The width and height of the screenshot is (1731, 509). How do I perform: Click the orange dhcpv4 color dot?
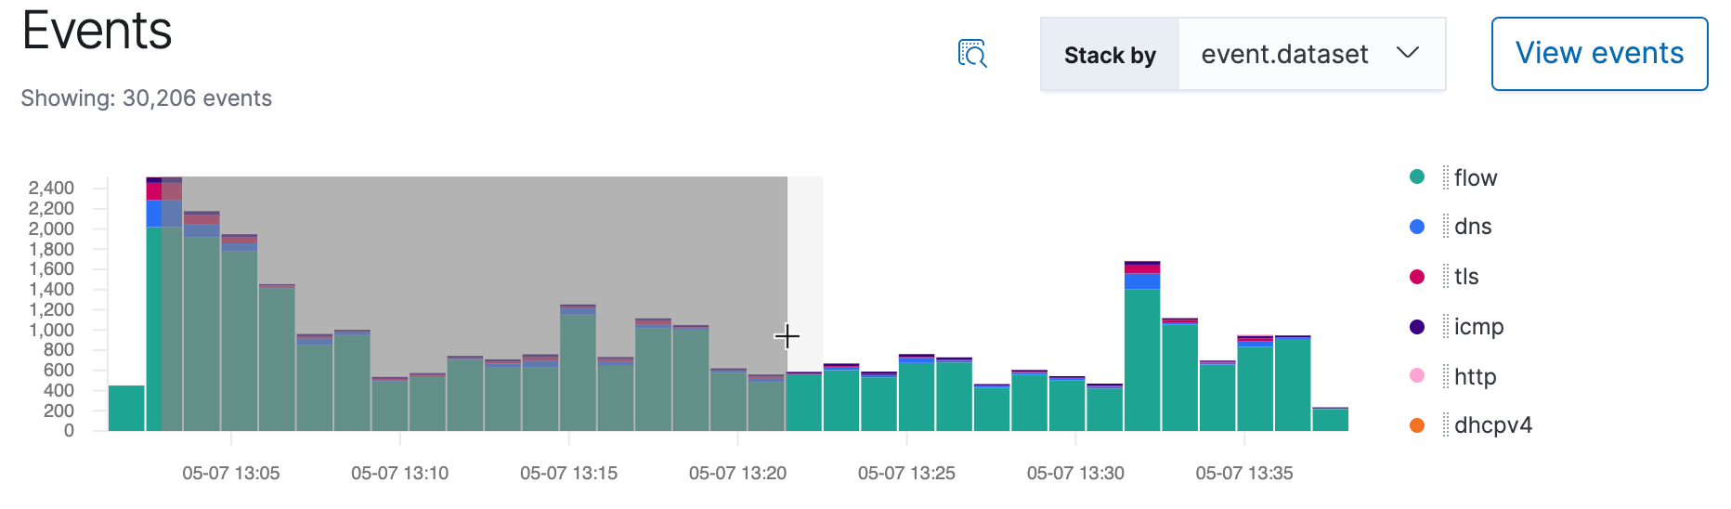coord(1417,425)
